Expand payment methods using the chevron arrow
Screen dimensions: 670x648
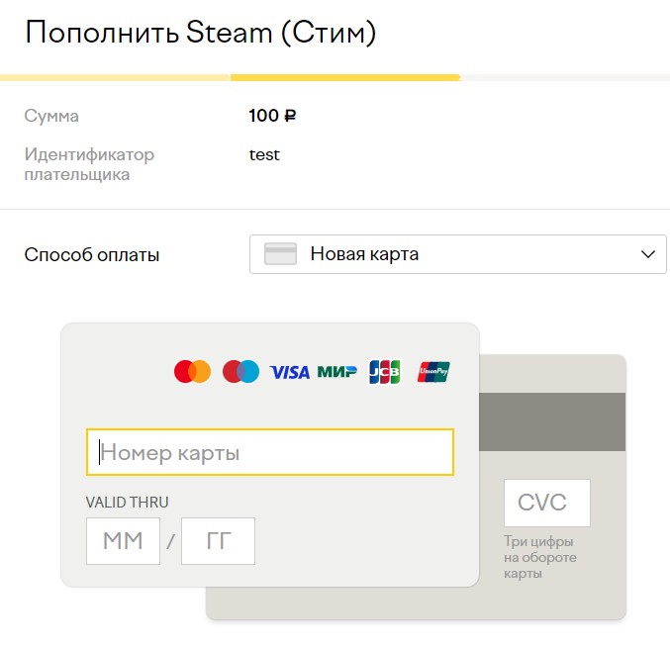pyautogui.click(x=648, y=254)
